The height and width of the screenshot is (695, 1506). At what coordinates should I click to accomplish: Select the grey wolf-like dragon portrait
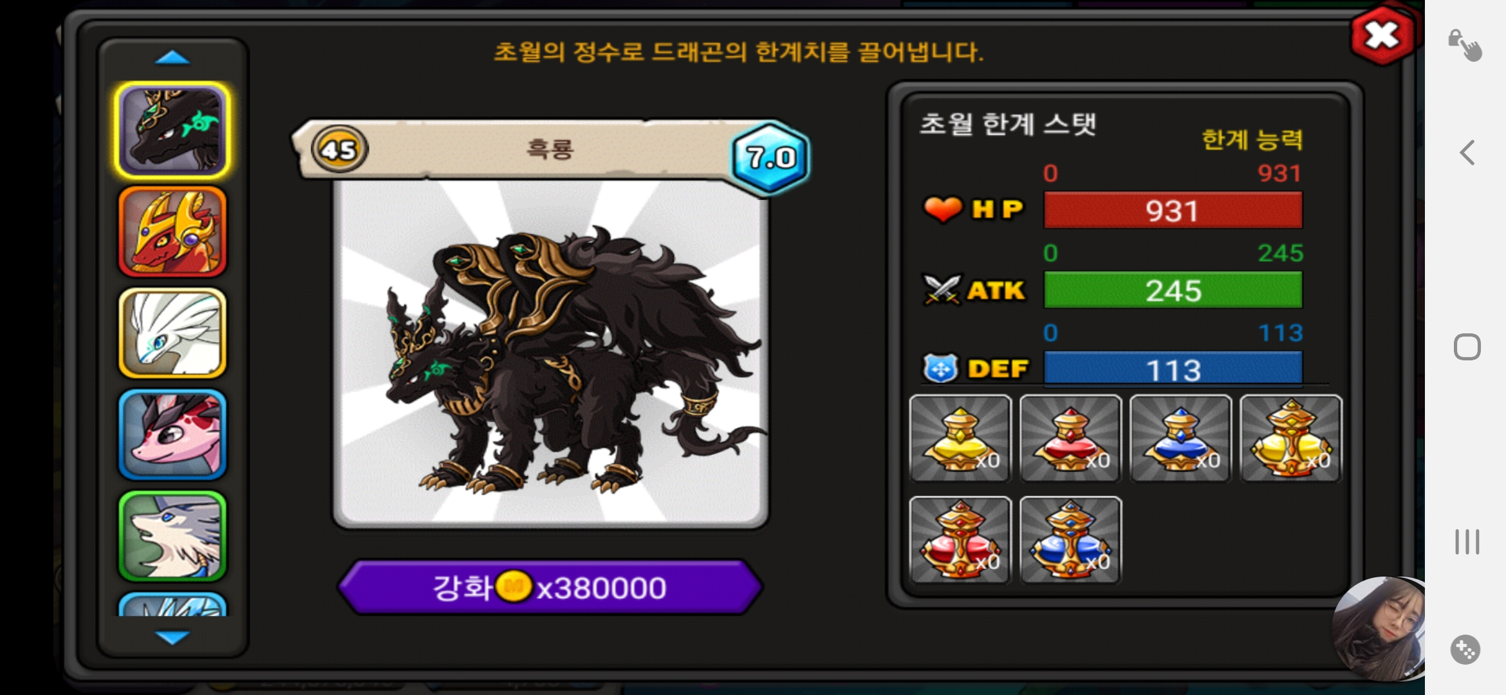click(x=172, y=536)
